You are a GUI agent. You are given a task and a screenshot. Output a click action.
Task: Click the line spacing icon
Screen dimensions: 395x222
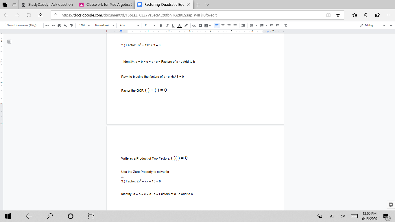pyautogui.click(x=243, y=25)
